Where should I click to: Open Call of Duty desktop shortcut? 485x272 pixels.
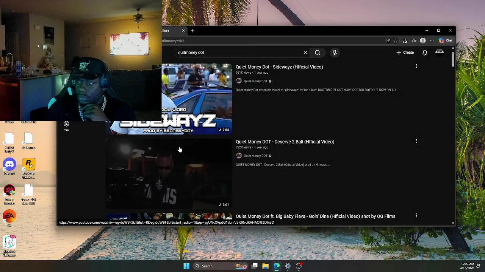click(x=9, y=143)
